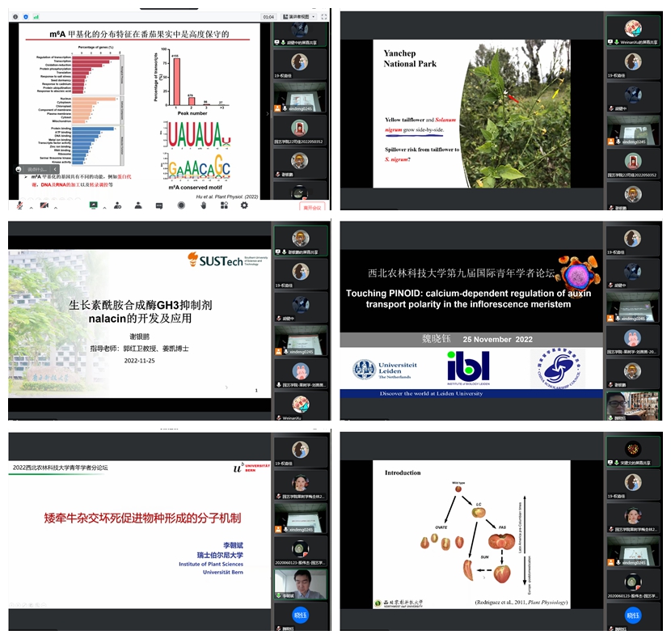The image size is (671, 639).
Task: Open the apps grid icon
Action: click(x=223, y=205)
